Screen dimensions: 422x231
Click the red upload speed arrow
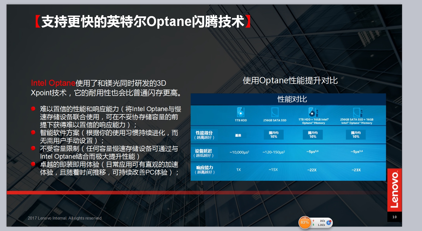click(x=313, y=221)
